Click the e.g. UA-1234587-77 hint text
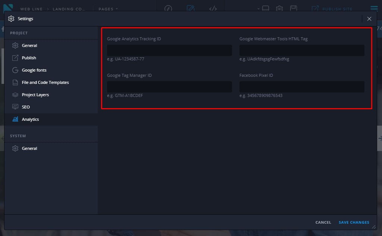Image resolution: width=382 pixels, height=236 pixels. pyautogui.click(x=125, y=59)
